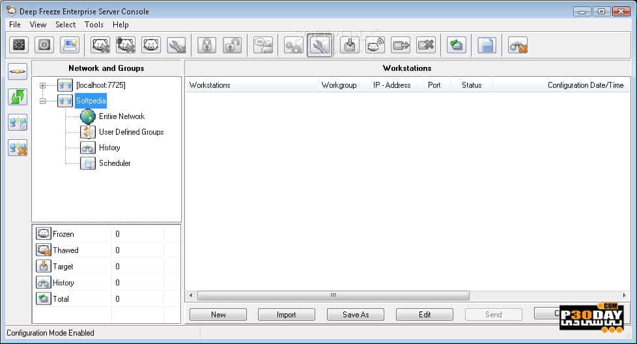Click the Thawed status bear icon
This screenshot has width=637, height=344.
point(44,250)
